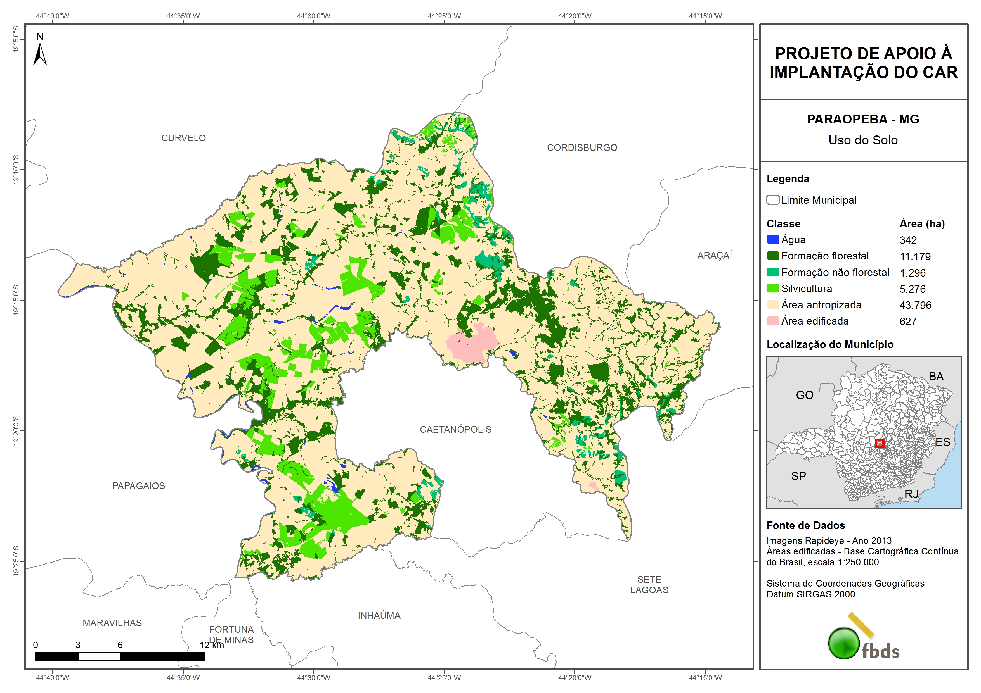981x693 pixels.
Task: Click the CURVELO municipality label
Action: coord(183,138)
